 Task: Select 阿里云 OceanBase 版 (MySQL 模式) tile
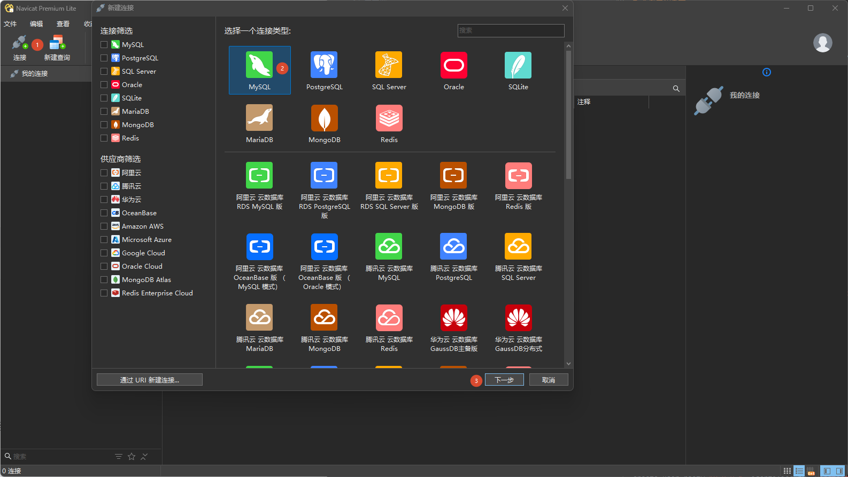point(260,262)
